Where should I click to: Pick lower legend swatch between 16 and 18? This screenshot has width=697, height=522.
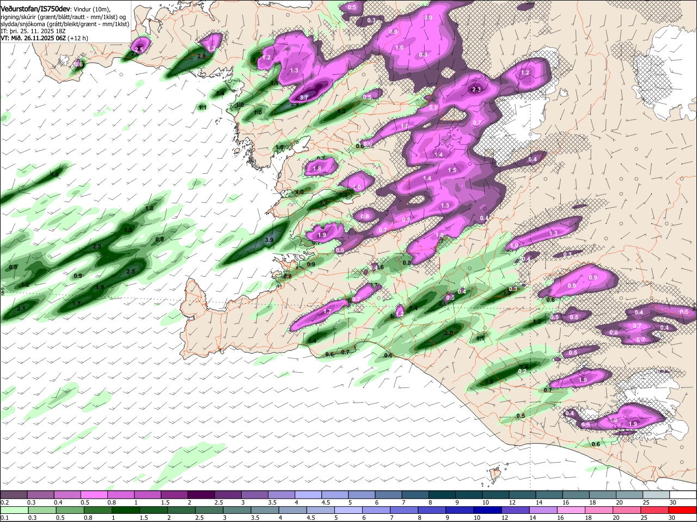[572, 510]
